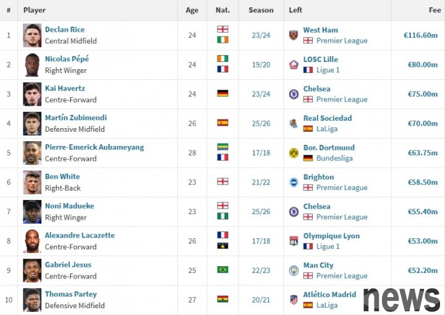Click Pierre-Emerick Aubameyang's portrait thumbnail

32,153
